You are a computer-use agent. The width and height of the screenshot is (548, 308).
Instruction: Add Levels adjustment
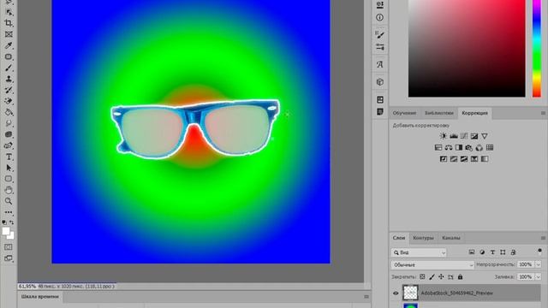(x=454, y=136)
